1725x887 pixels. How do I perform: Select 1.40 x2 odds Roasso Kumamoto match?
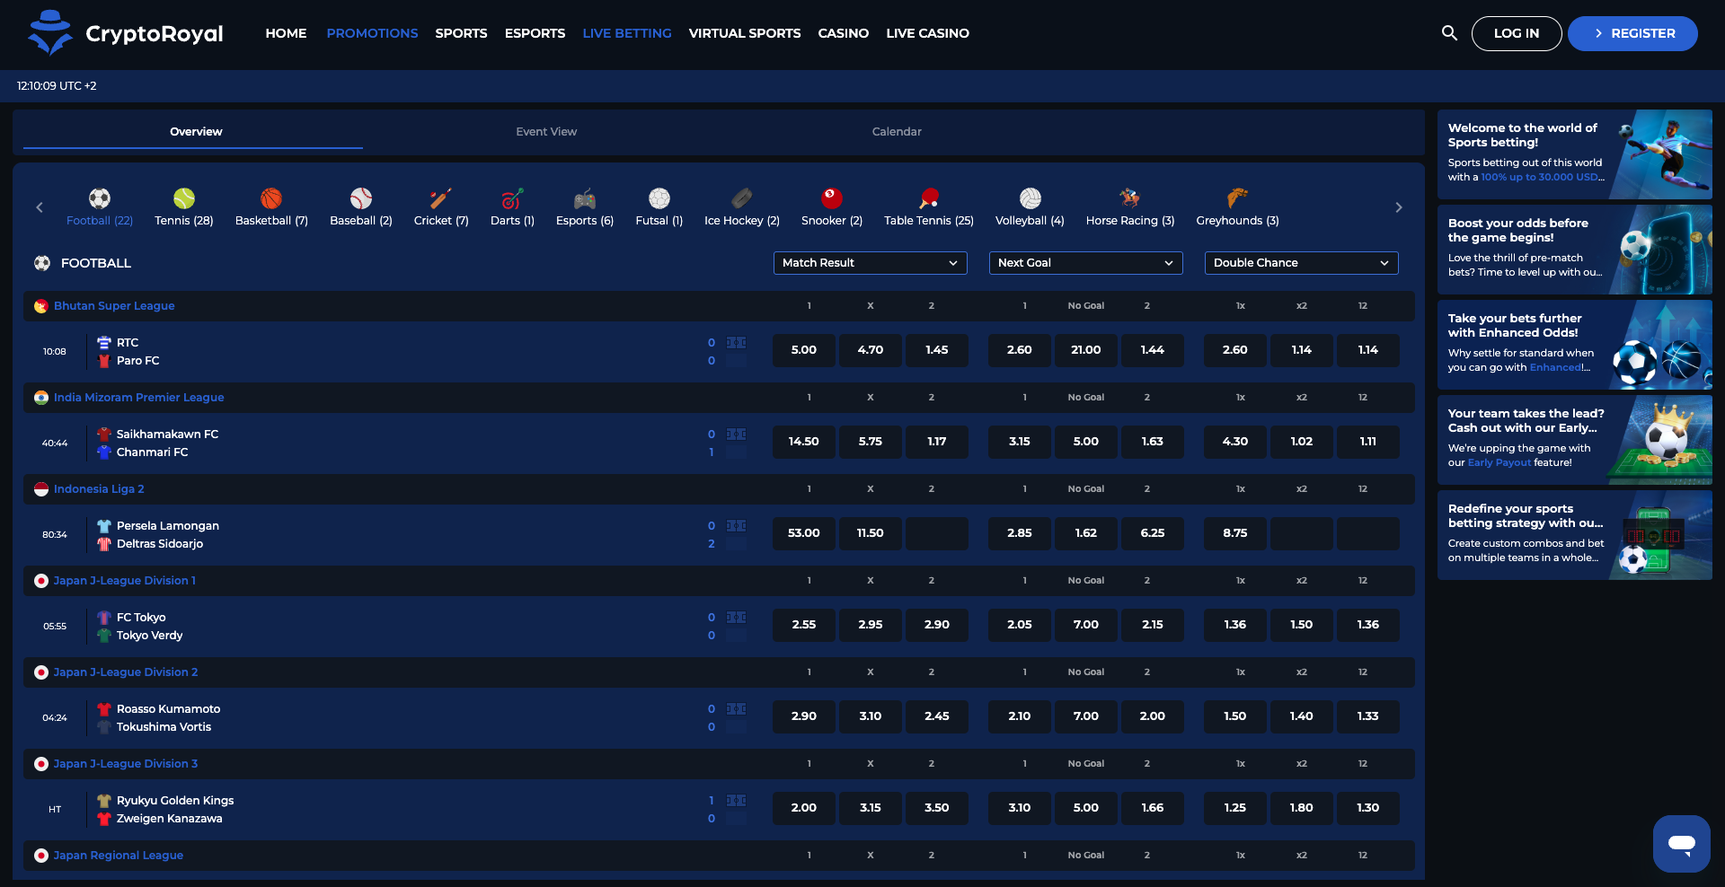[1302, 716]
